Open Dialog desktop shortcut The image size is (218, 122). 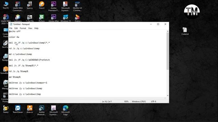(x=77, y=18)
